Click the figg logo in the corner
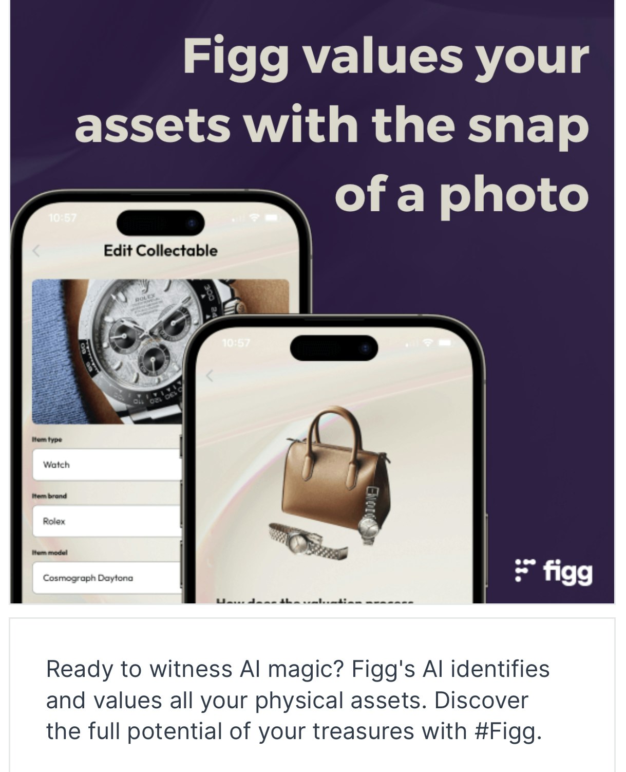This screenshot has width=626, height=772. (x=554, y=572)
